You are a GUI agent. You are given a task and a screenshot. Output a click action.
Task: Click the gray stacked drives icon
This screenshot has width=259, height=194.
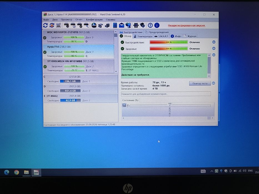point(100,25)
